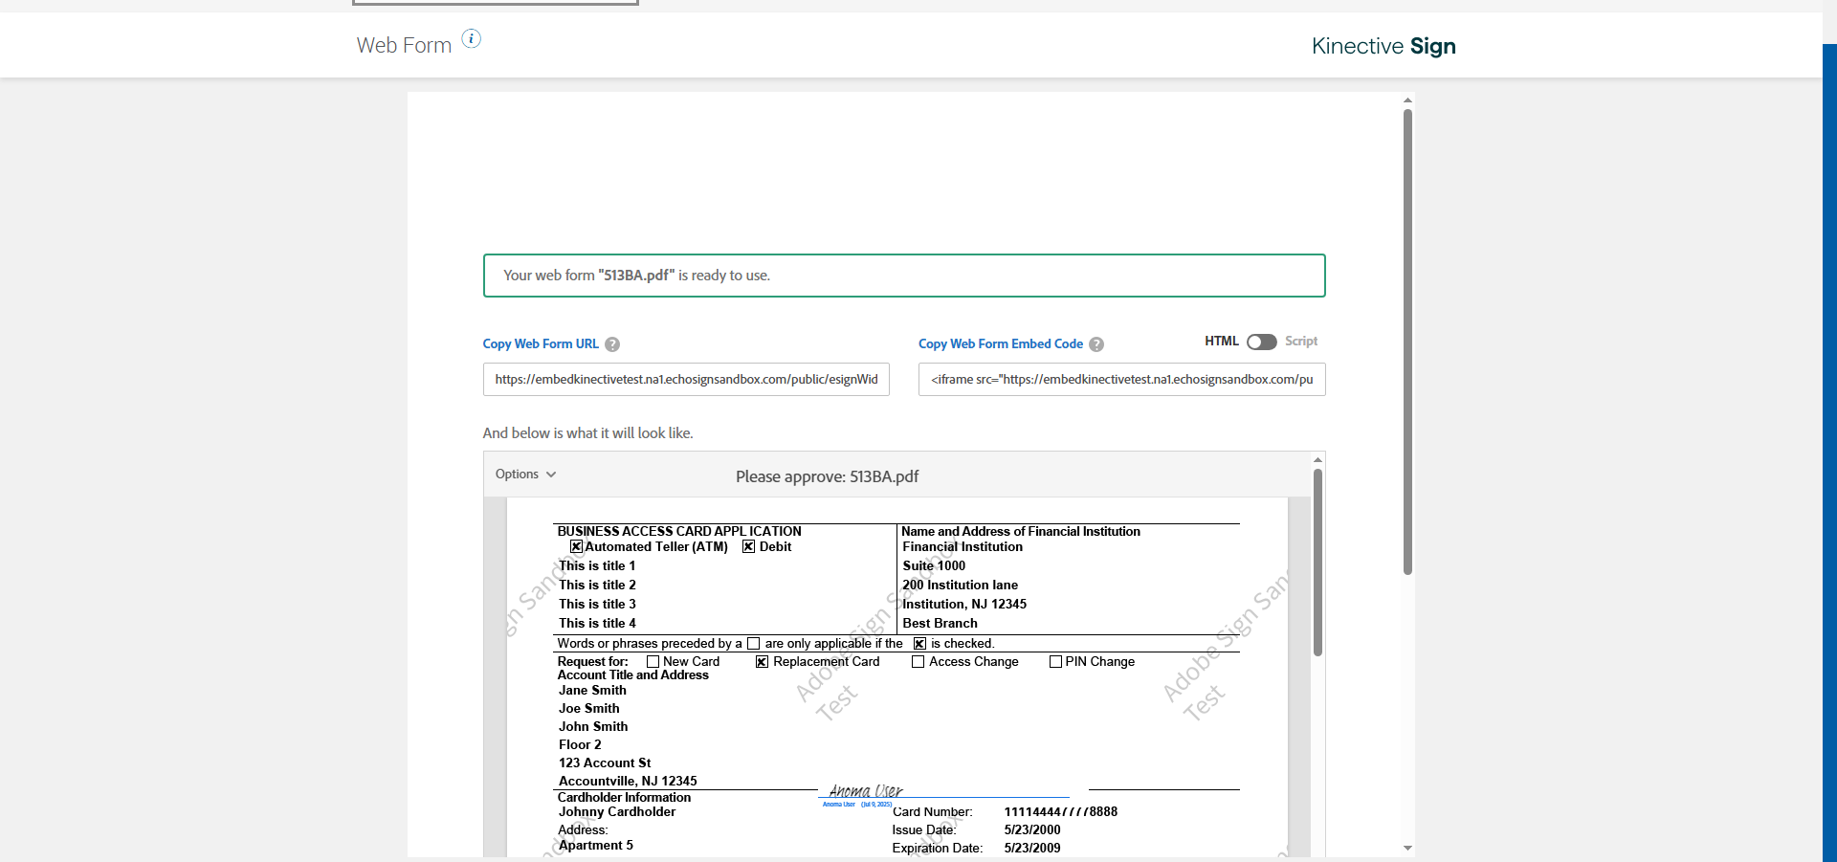Click the 'Best Branch' text

tap(940, 624)
